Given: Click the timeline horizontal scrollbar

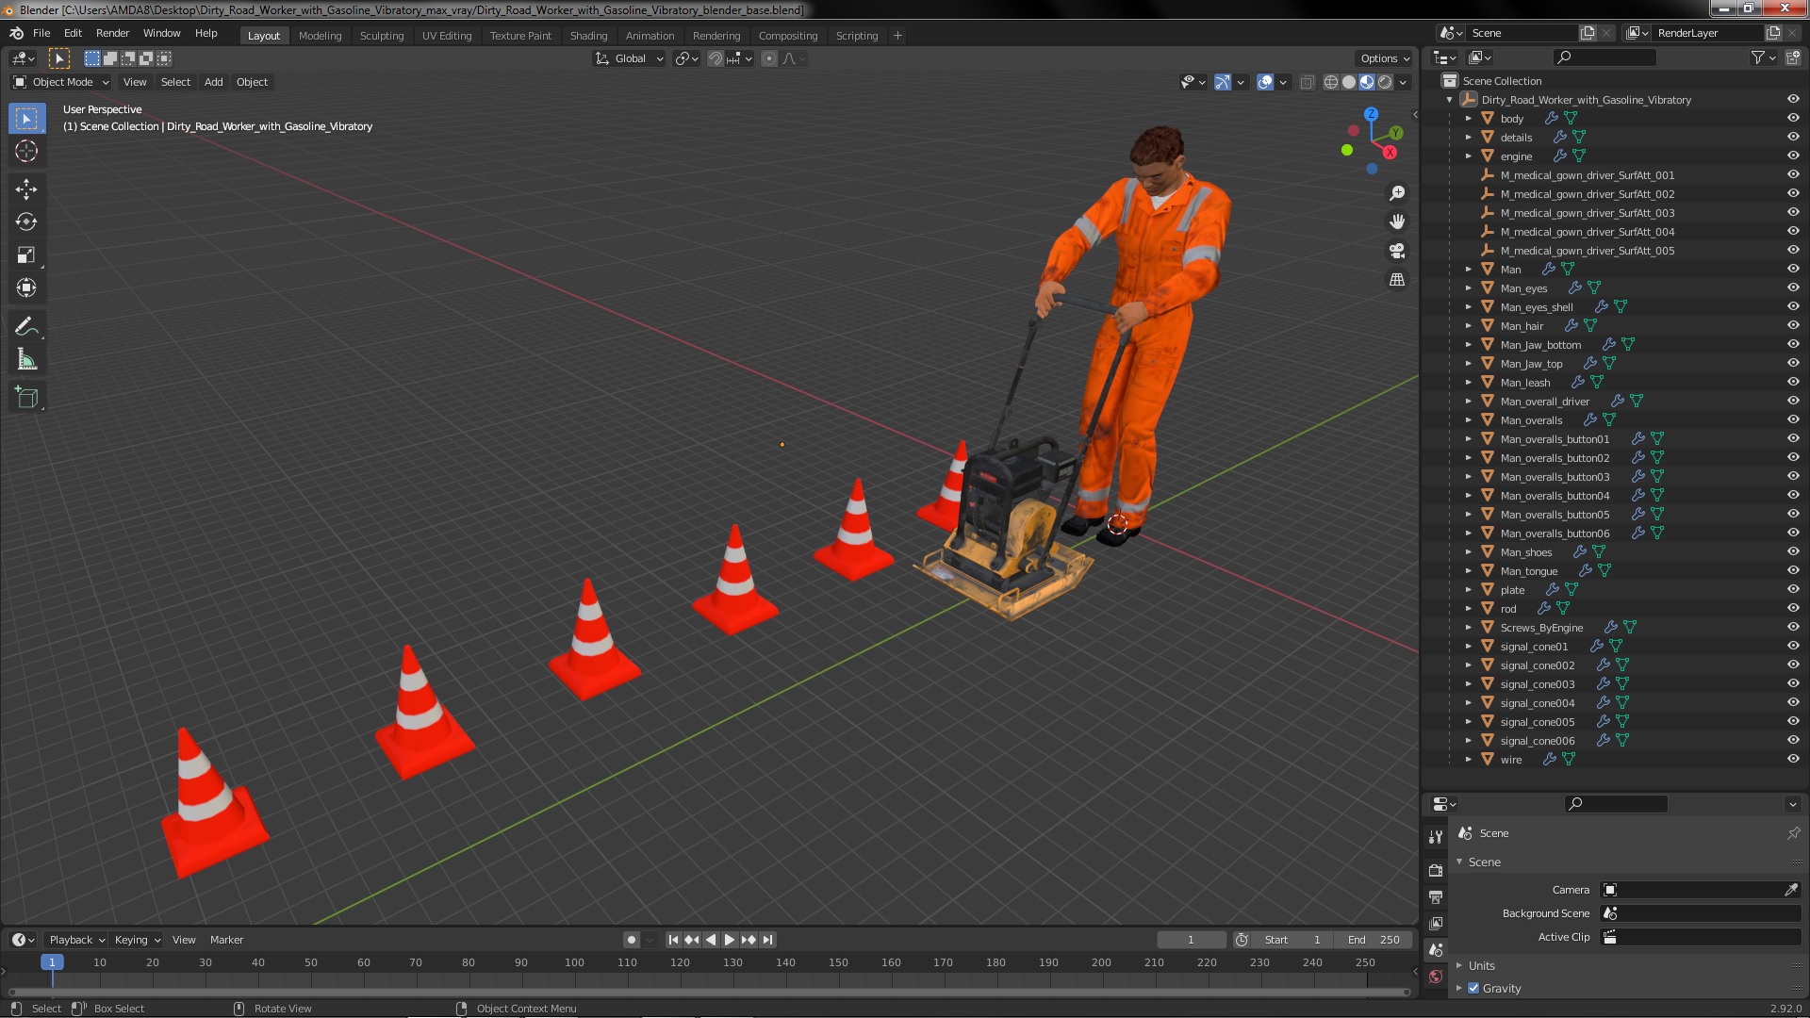Looking at the screenshot, I should tap(709, 992).
